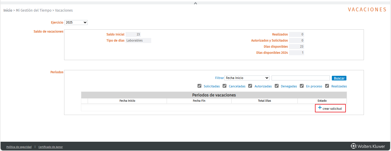Viewport: 391px width, 151px height.
Task: Open the Ejercicio 2025 dropdown
Action: pyautogui.click(x=76, y=22)
